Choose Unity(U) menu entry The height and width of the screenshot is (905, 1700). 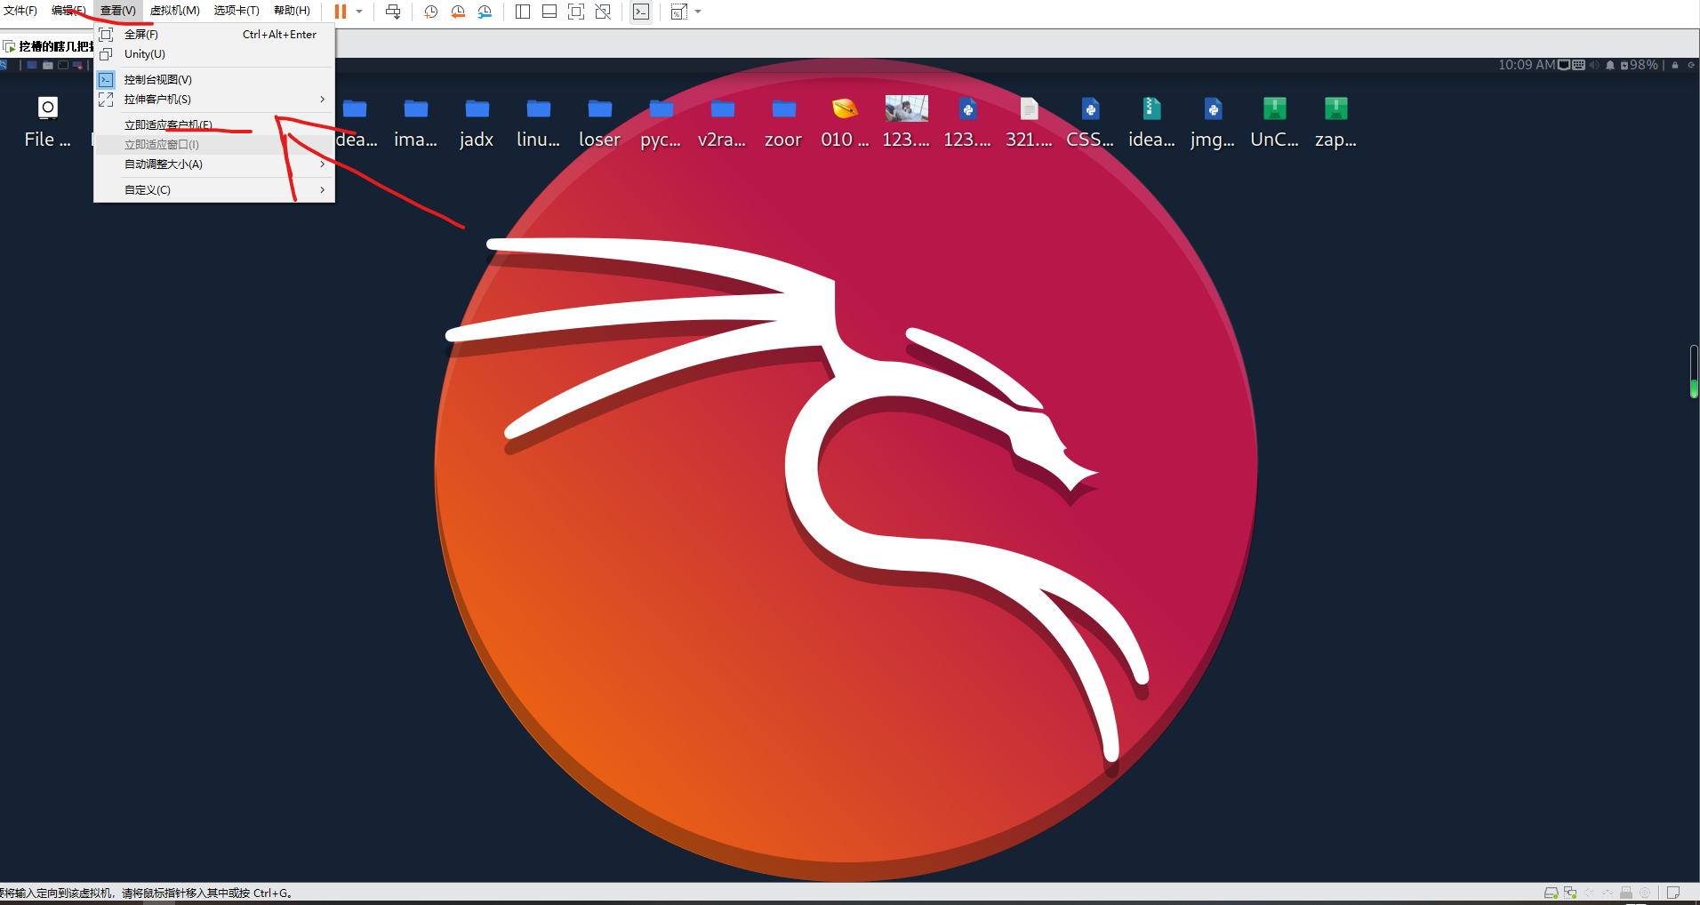[x=214, y=54]
